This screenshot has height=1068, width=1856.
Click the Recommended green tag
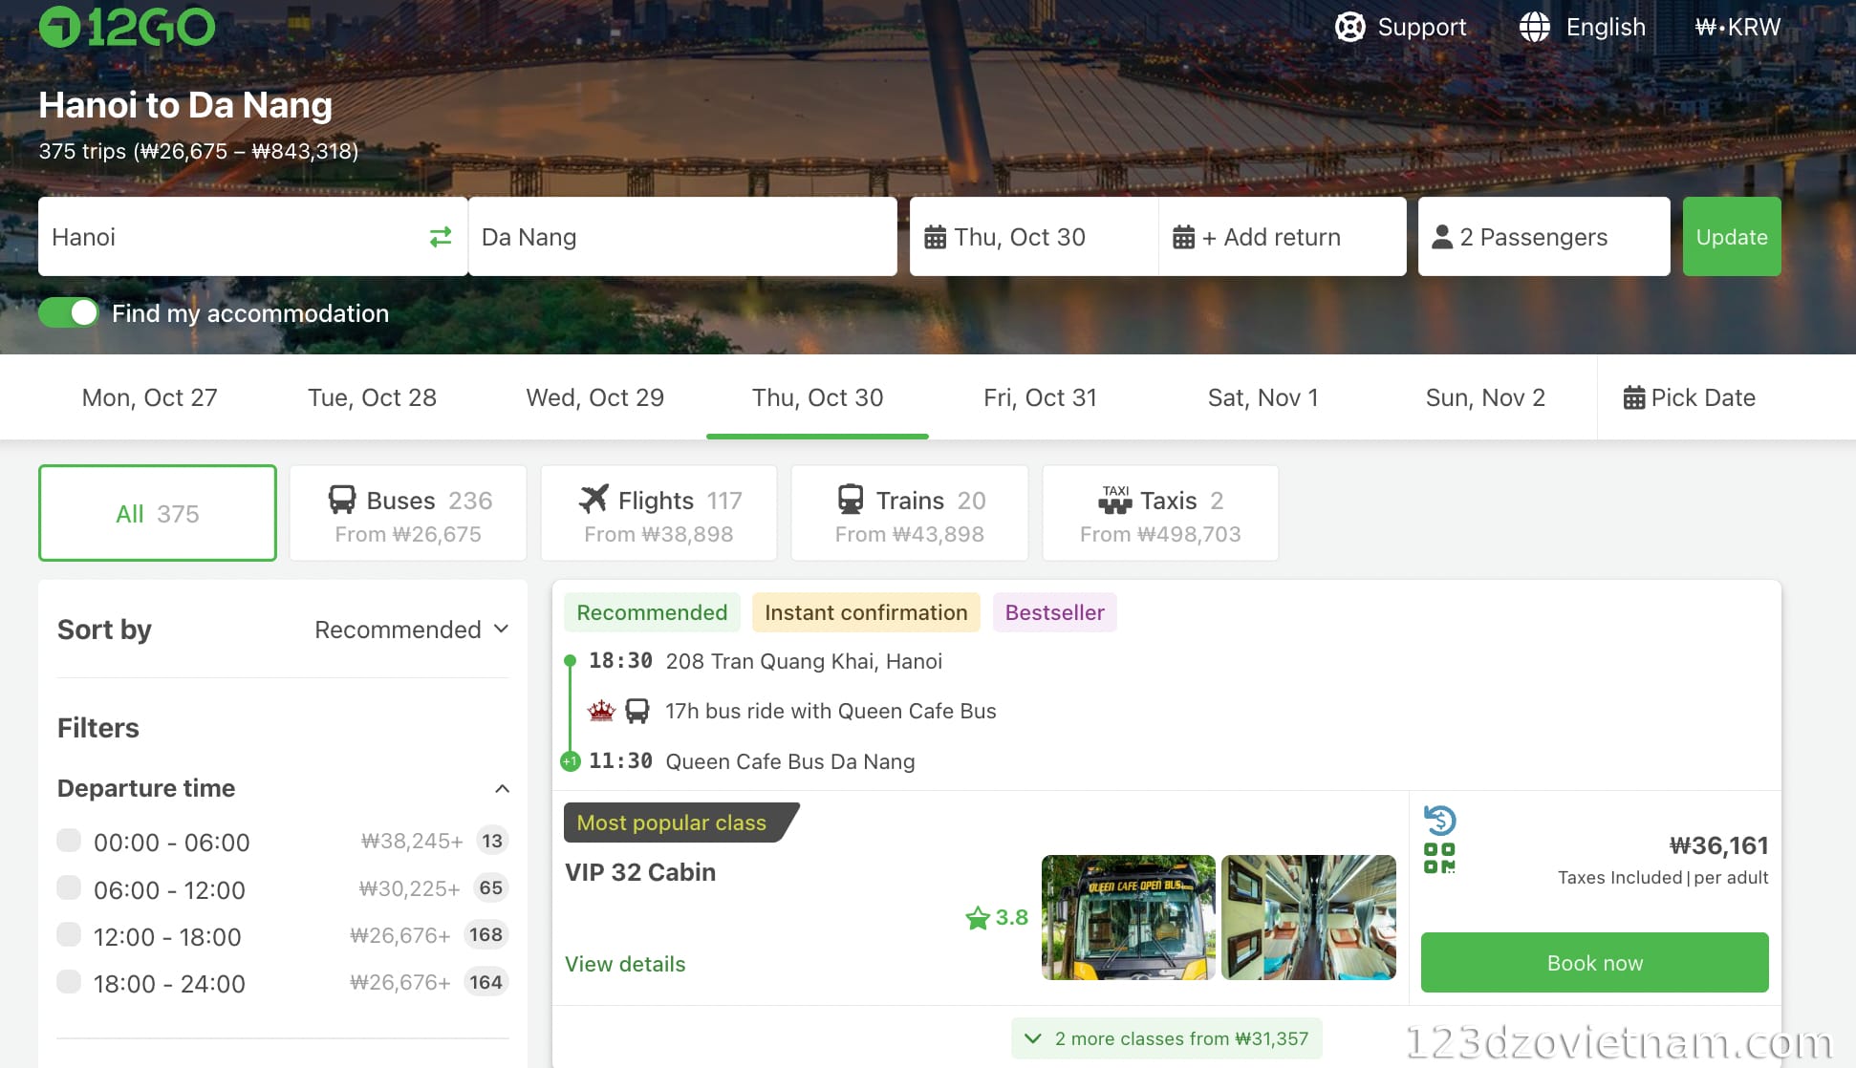[x=652, y=612]
